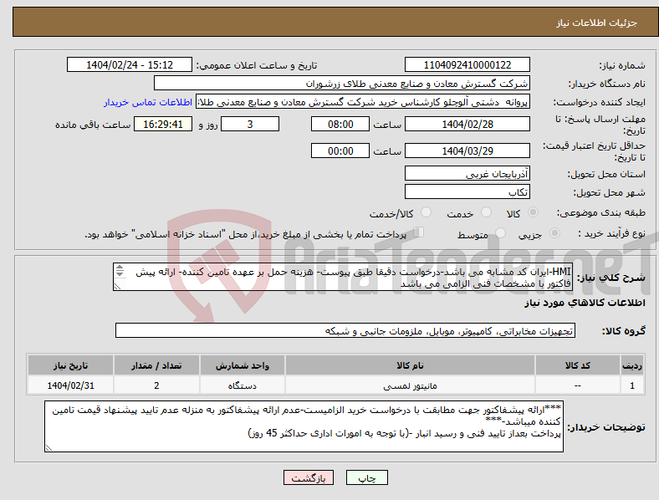
Task: Click the اطلاعات کالاهای مورد نیاز heading
Action: (x=585, y=303)
